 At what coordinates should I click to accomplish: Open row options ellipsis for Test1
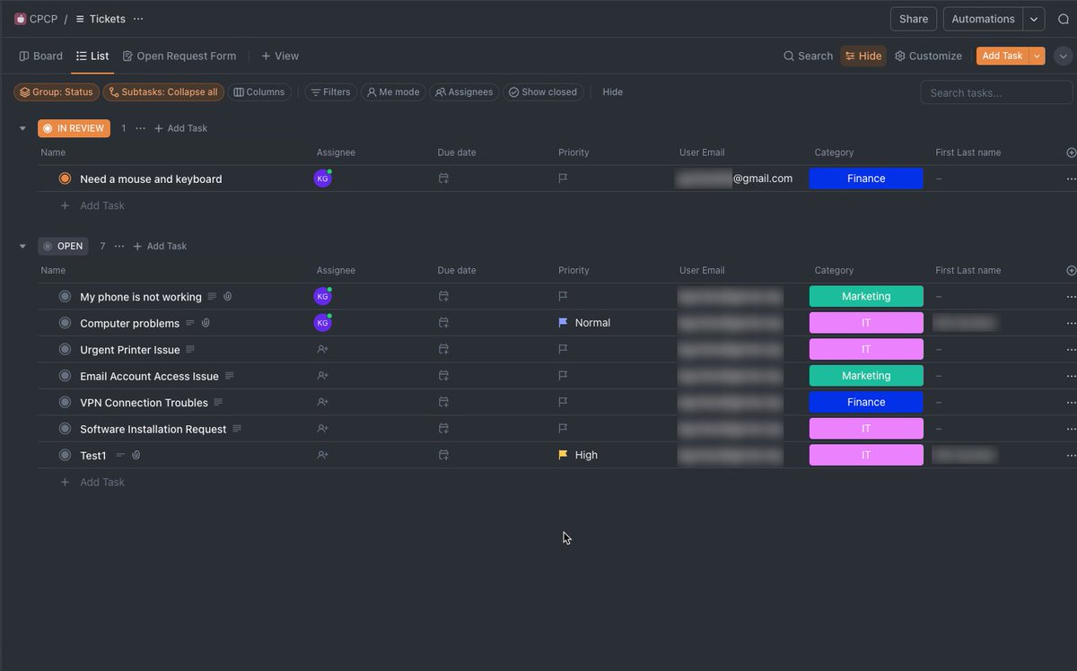coord(1071,456)
